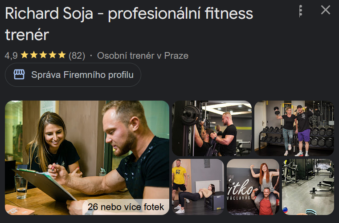Click the third gold rating star

point(43,55)
